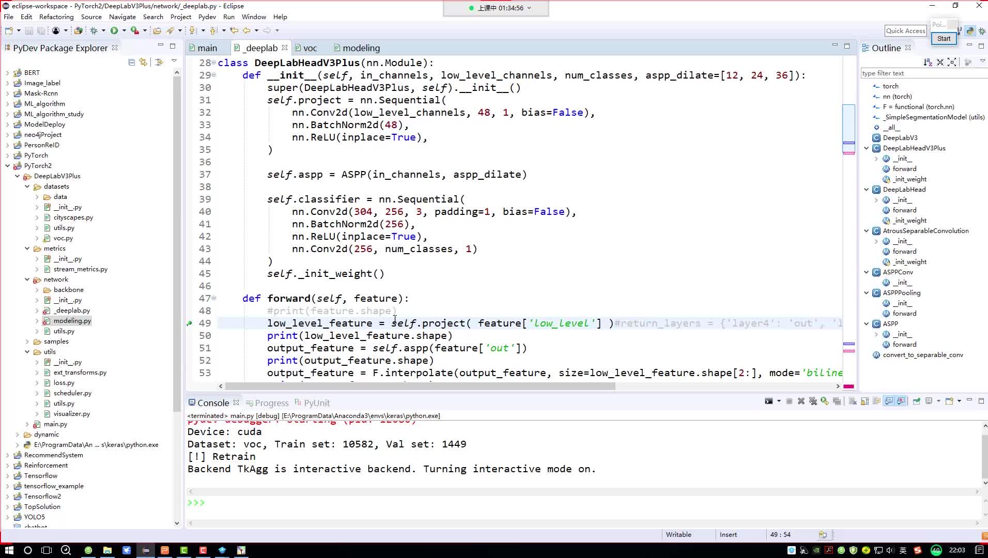Open Debug perspective bug icon top right
This screenshot has width=988, height=558.
point(982,31)
